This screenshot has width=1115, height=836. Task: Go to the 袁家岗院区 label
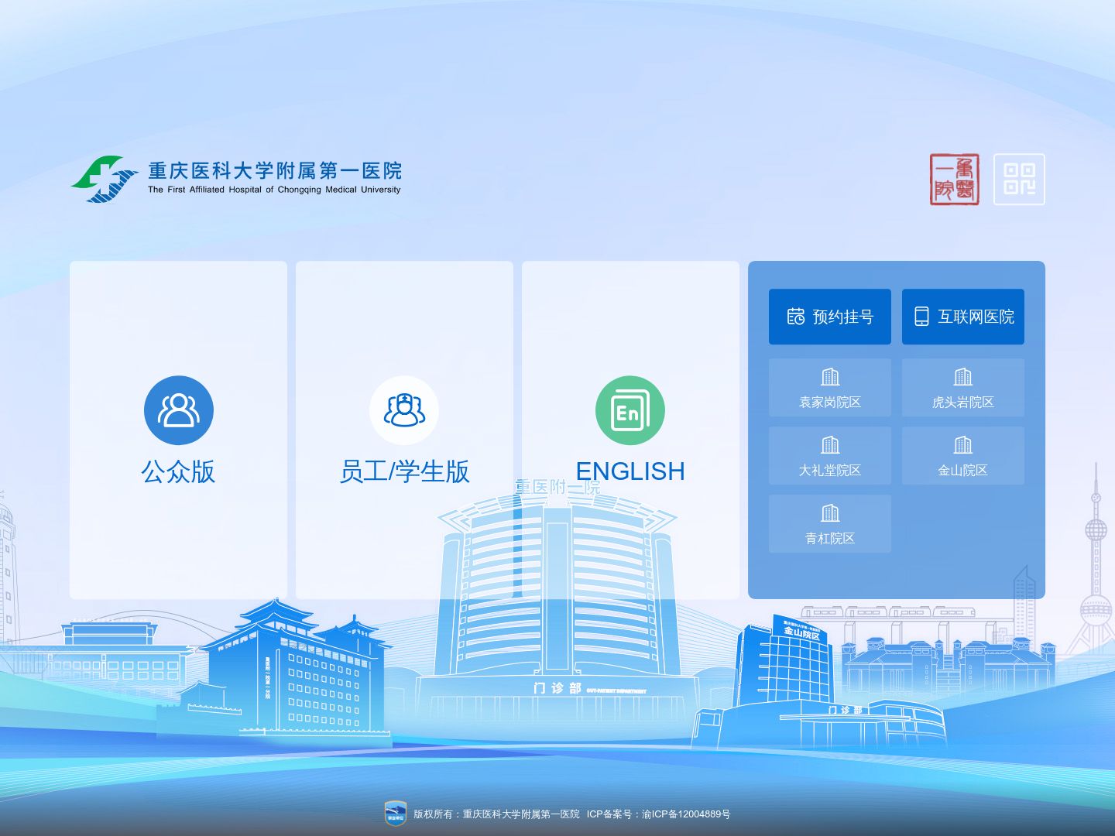pos(830,403)
